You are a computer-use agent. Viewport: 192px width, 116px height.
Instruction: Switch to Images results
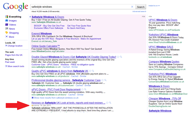pyautogui.click(x=13, y=21)
